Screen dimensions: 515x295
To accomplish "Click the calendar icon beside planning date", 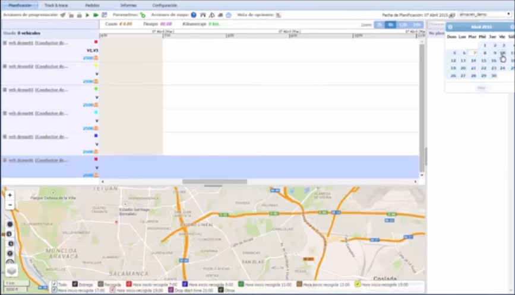I will point(452,15).
